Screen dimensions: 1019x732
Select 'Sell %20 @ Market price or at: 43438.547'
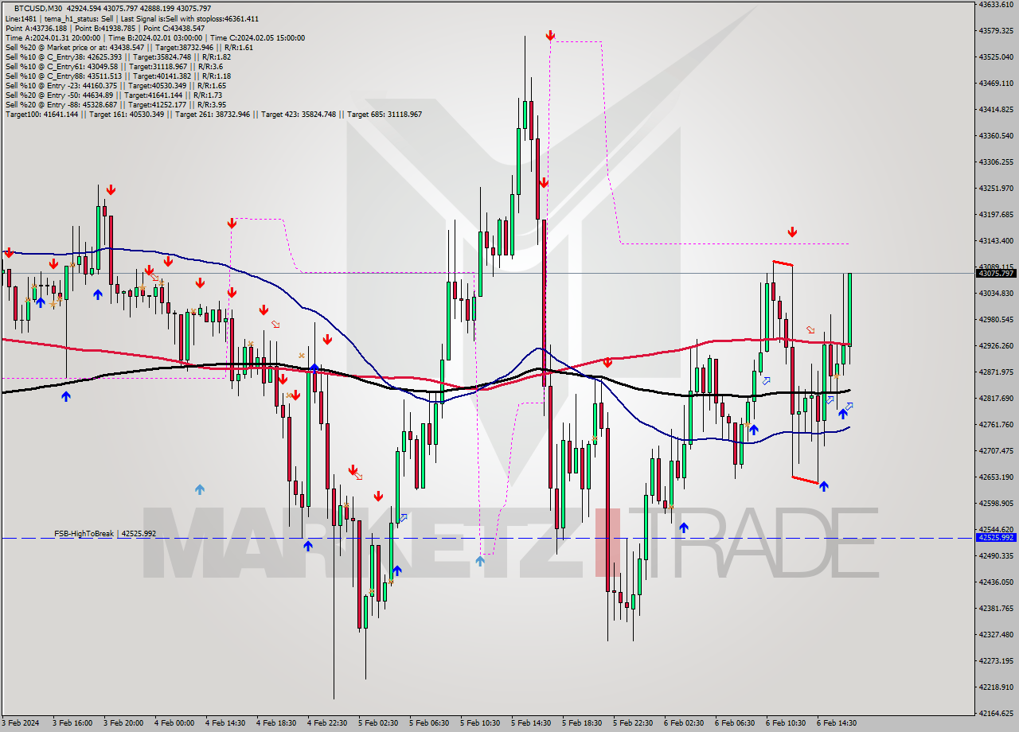point(129,47)
